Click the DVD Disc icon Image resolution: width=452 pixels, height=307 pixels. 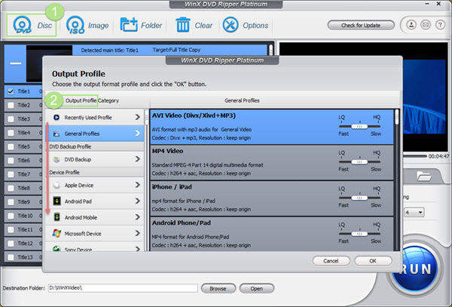(x=22, y=25)
